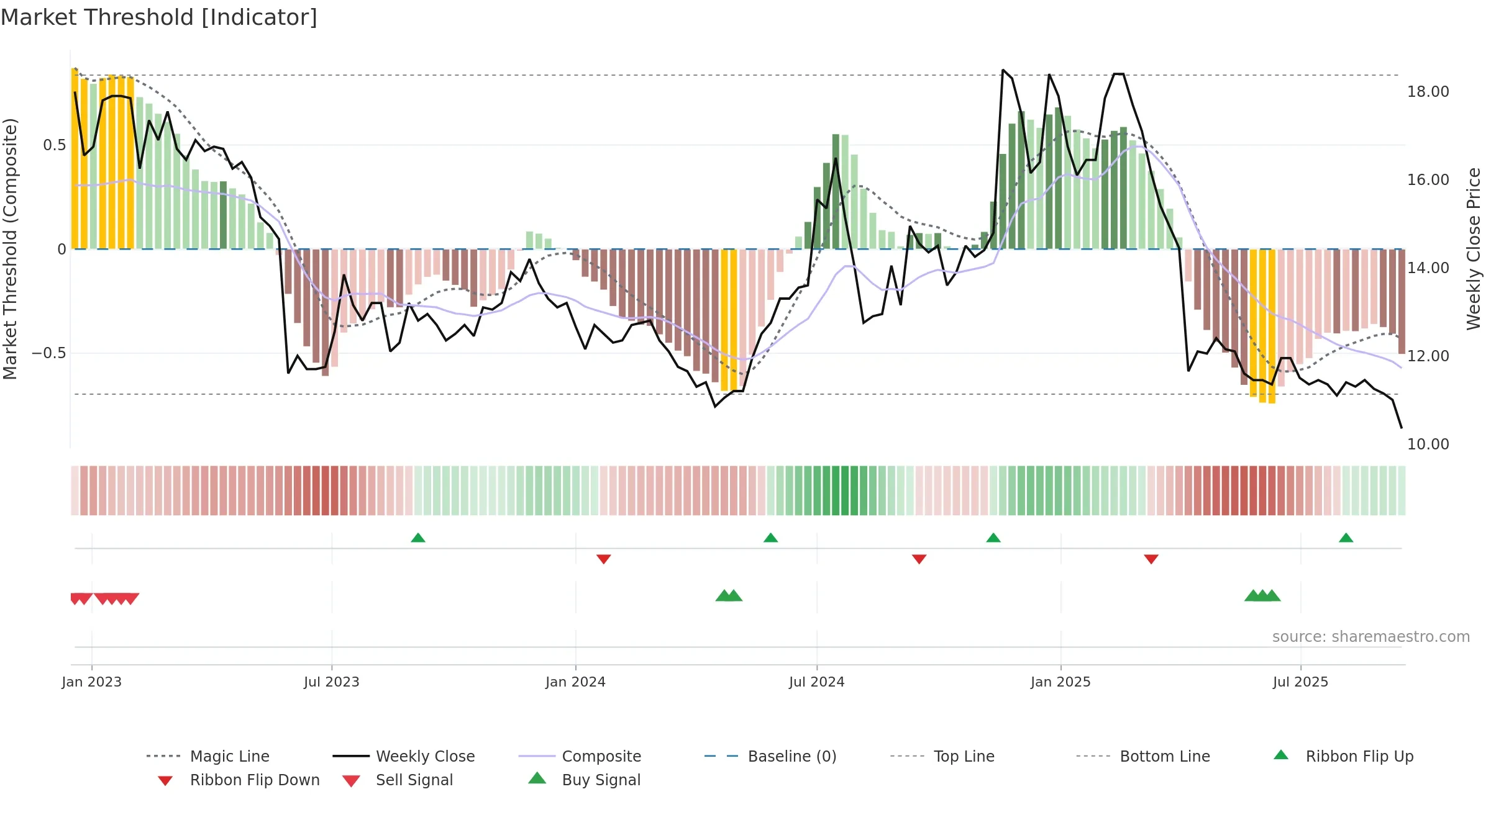Click the Jan 2024 x-axis label
The image size is (1491, 838).
tap(576, 682)
